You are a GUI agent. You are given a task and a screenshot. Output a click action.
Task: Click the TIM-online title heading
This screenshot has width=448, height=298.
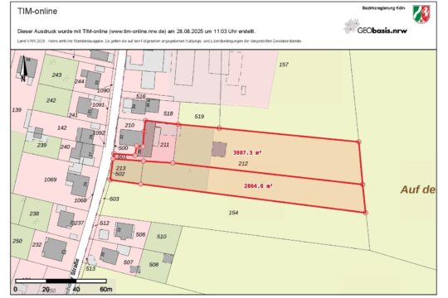(37, 11)
